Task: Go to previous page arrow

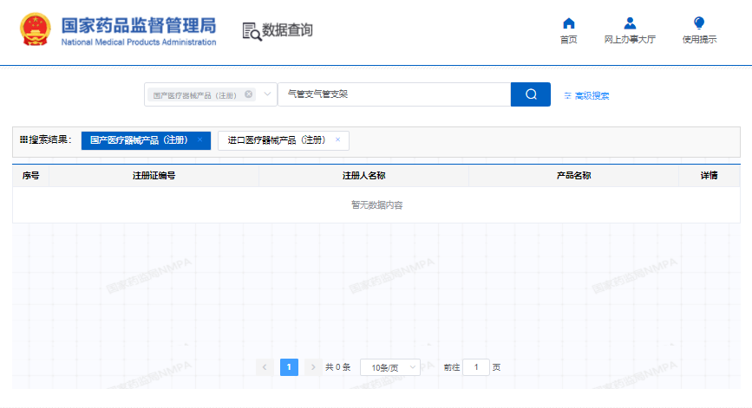Action: (265, 367)
